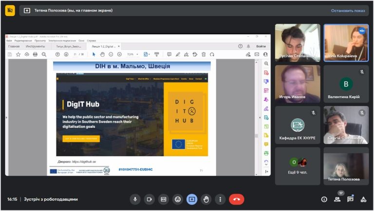This screenshot has width=374, height=211.
Task: Open the meeting chat panel
Action: [350, 199]
